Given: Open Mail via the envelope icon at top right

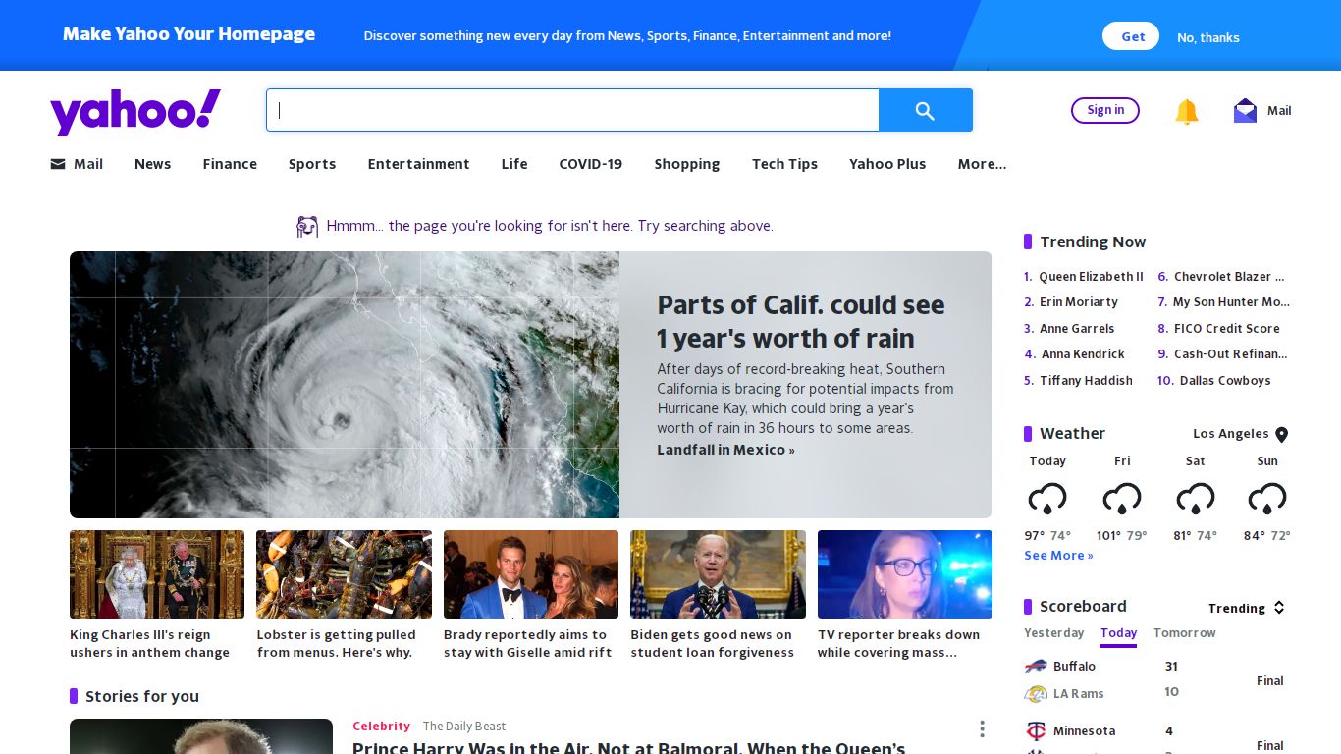Looking at the screenshot, I should click(1245, 111).
